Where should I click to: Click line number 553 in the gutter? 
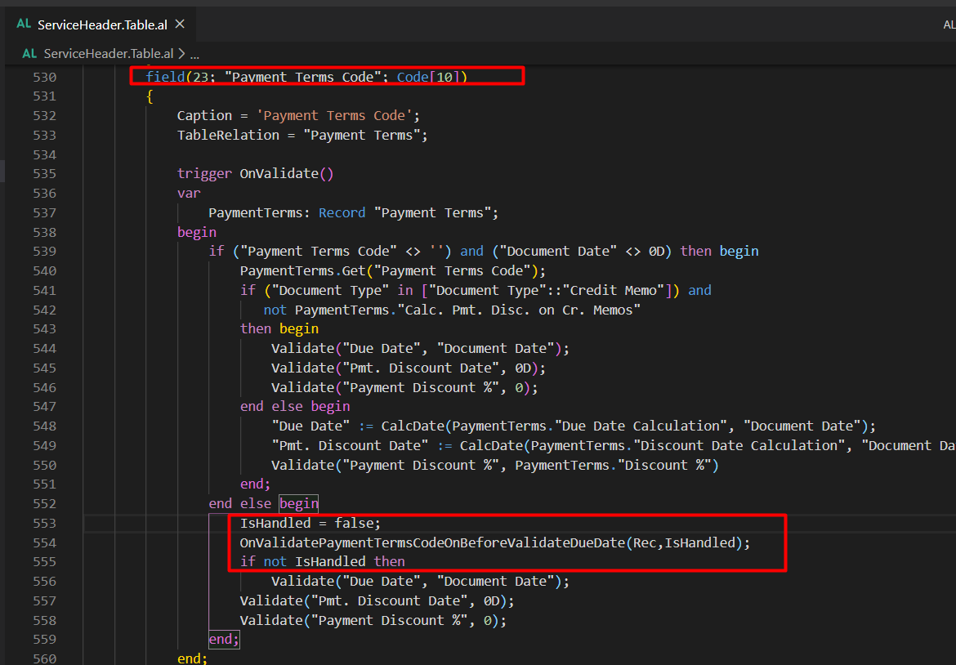[44, 524]
